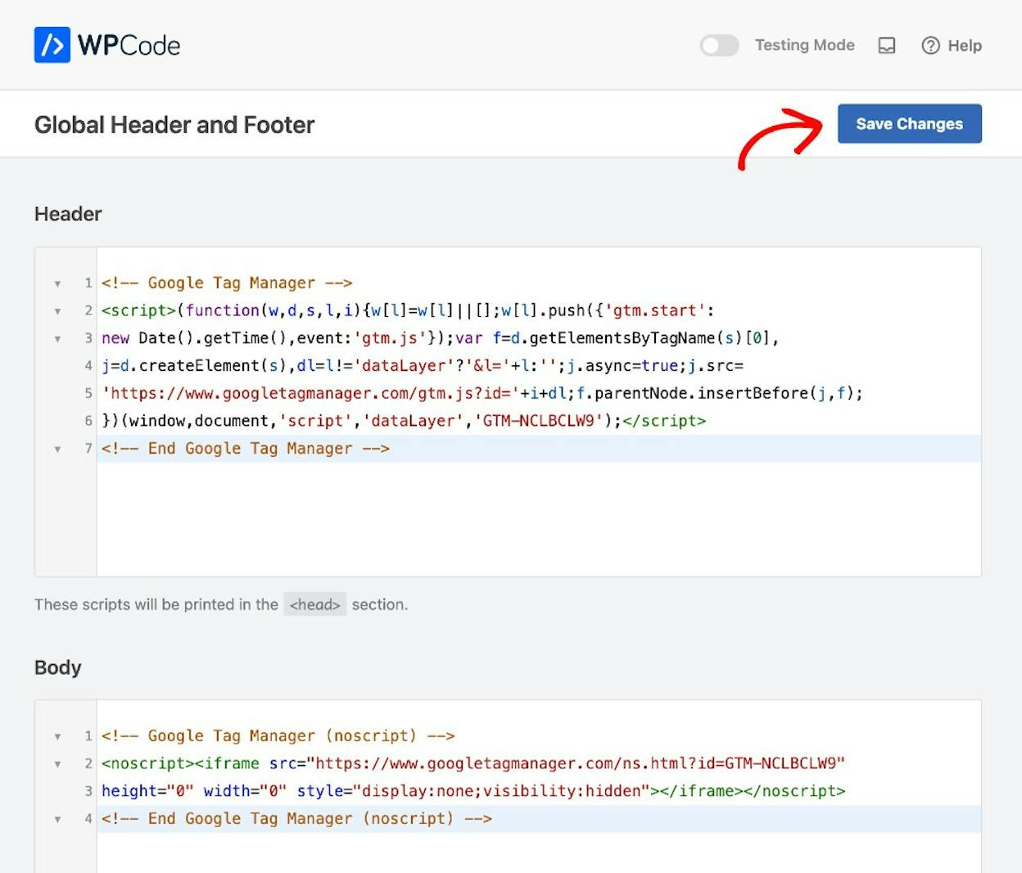This screenshot has width=1022, height=873.
Task: Click the 'Testing Mode' label
Action: (805, 46)
